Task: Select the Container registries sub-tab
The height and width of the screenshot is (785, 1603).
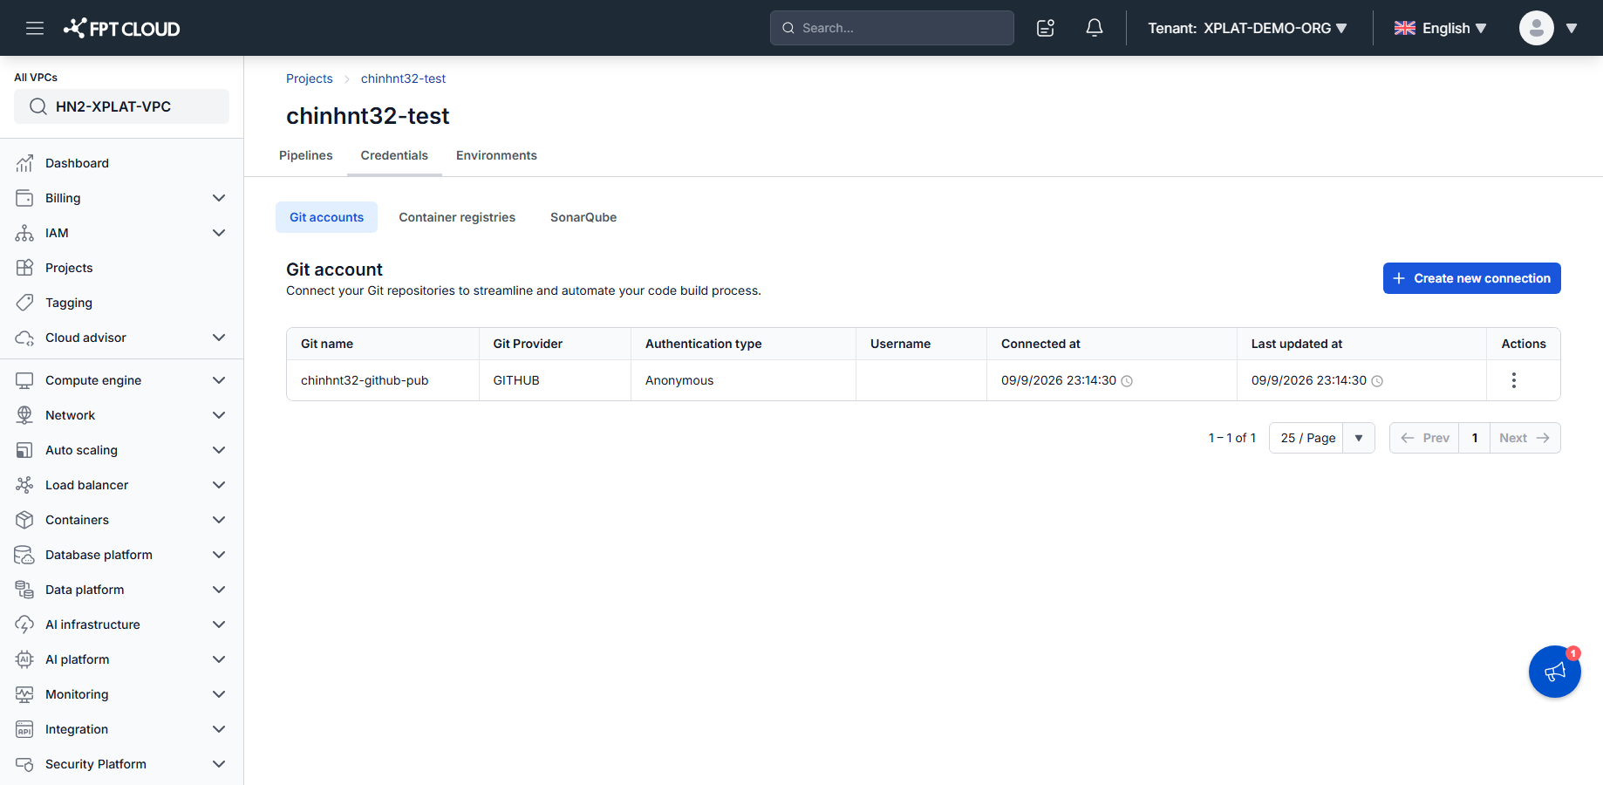Action: pos(457,217)
